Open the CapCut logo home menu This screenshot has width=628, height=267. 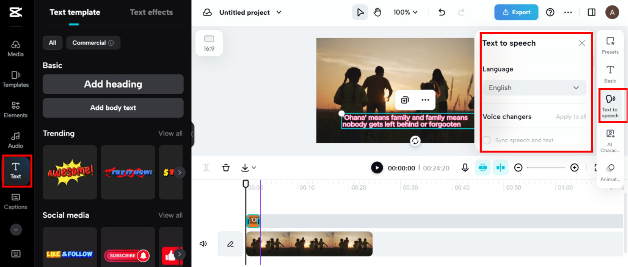click(15, 13)
